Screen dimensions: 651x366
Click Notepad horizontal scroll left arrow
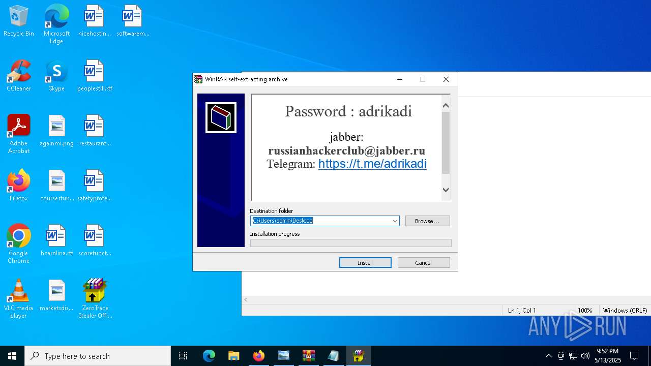tap(246, 300)
